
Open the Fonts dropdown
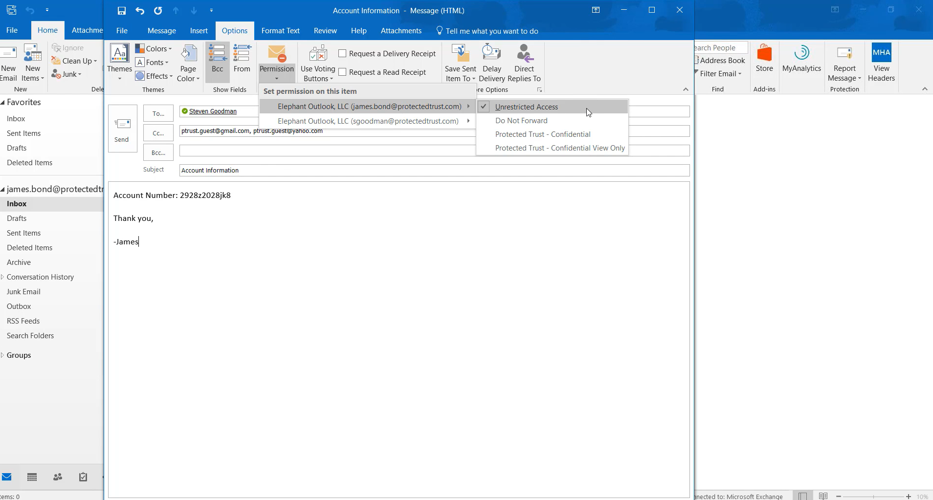pyautogui.click(x=152, y=62)
